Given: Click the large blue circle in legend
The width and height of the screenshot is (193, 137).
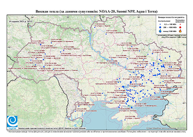Looking at the screenshot, I should click(160, 27).
